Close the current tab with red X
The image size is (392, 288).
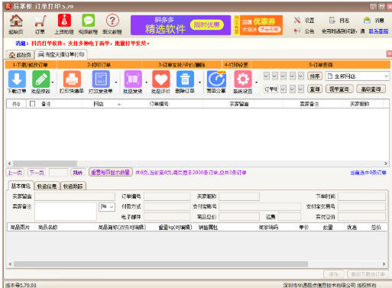(389, 53)
